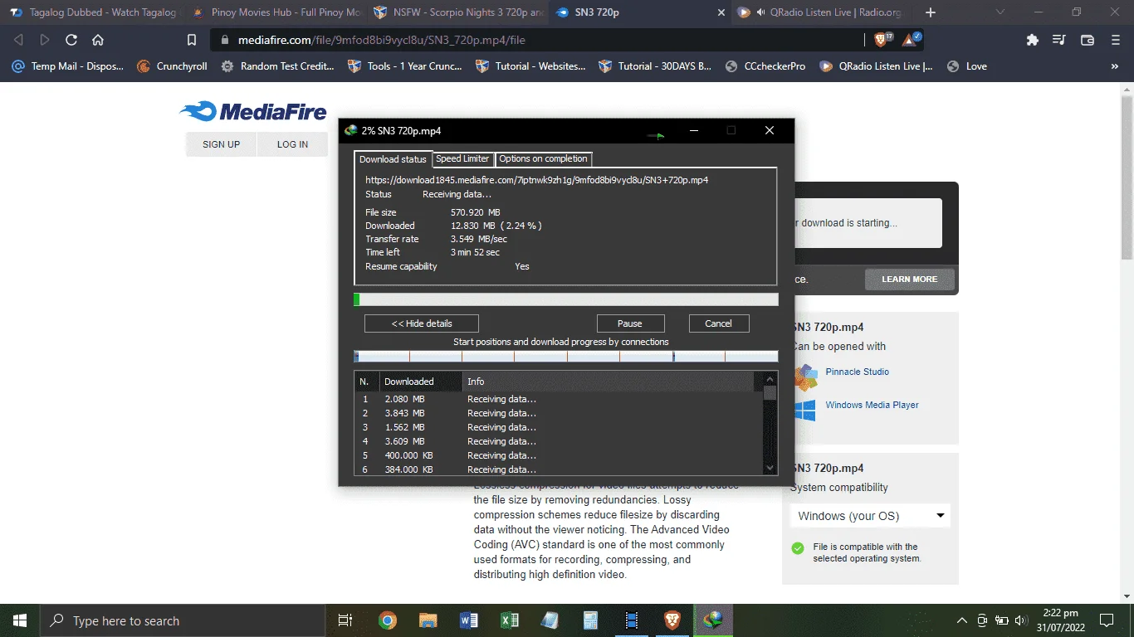1134x637 pixels.
Task: Click the Pinnacle Studio app icon
Action: 804,377
